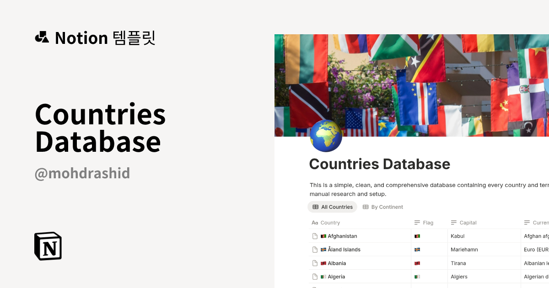
Task: Switch to the All Countries view tab
Action: point(333,207)
